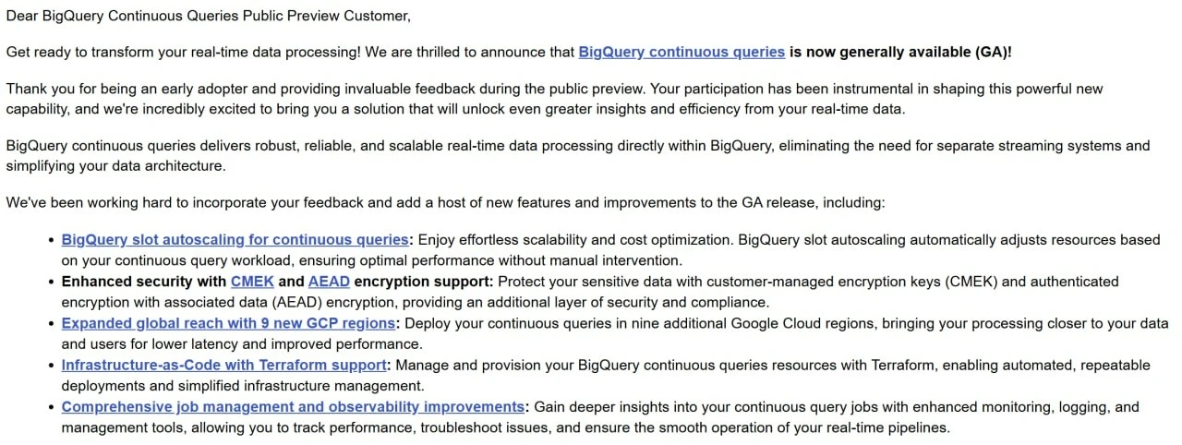Visit Infrastructure-as-Code with Terraform support link
This screenshot has width=1182, height=445.
click(223, 365)
